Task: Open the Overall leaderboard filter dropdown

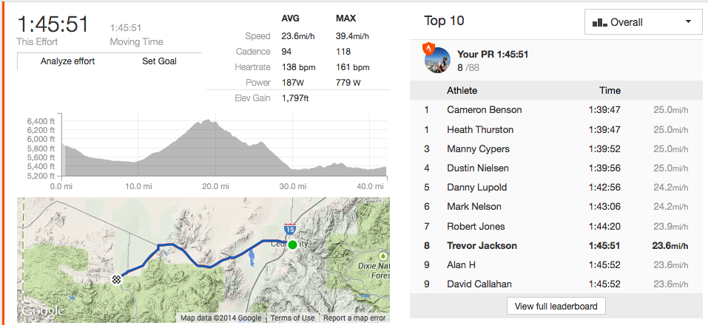Action: 642,22
